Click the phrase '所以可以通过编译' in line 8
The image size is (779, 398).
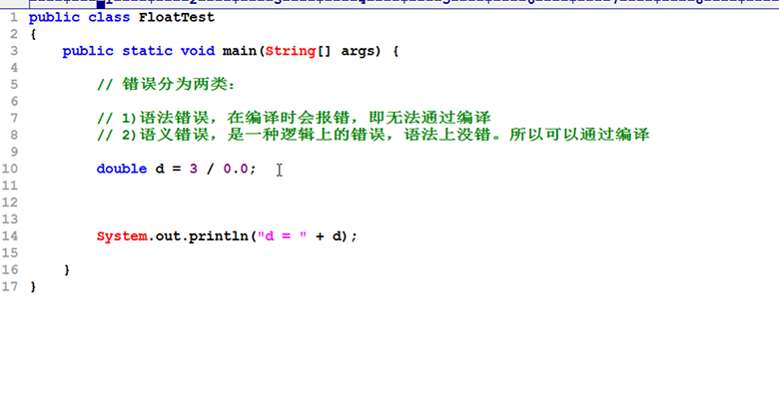point(579,135)
